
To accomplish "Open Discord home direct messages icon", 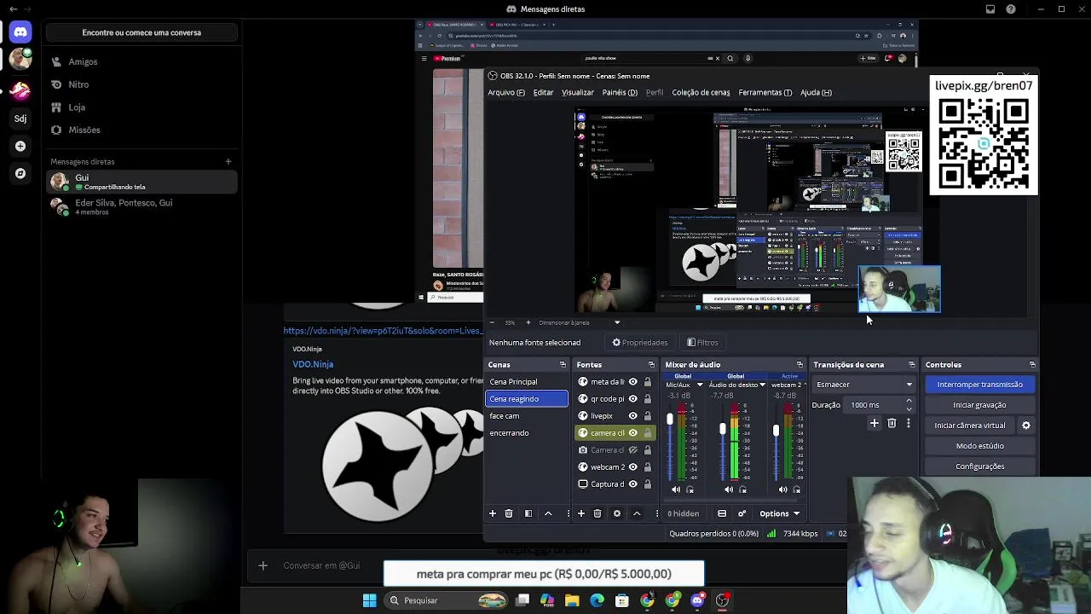I will (20, 32).
